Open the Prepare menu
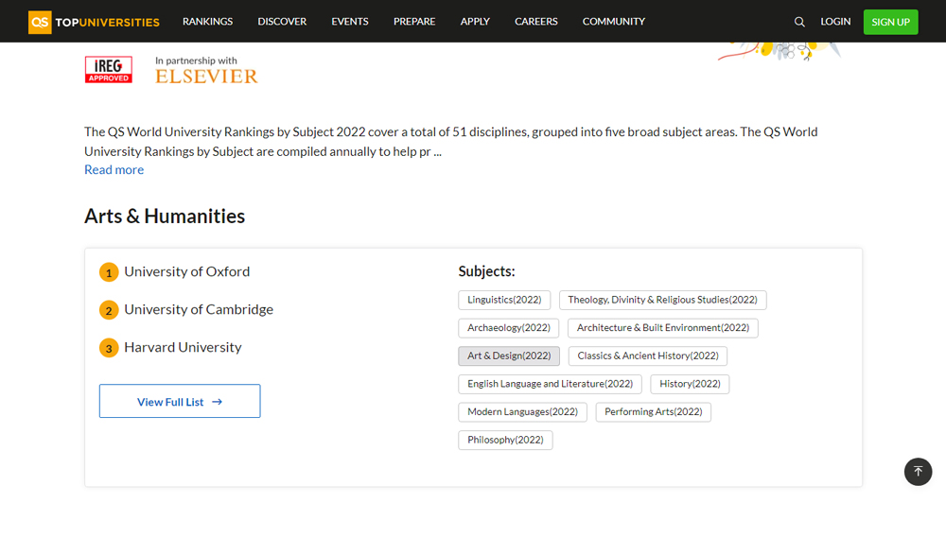The width and height of the screenshot is (946, 538). click(414, 22)
